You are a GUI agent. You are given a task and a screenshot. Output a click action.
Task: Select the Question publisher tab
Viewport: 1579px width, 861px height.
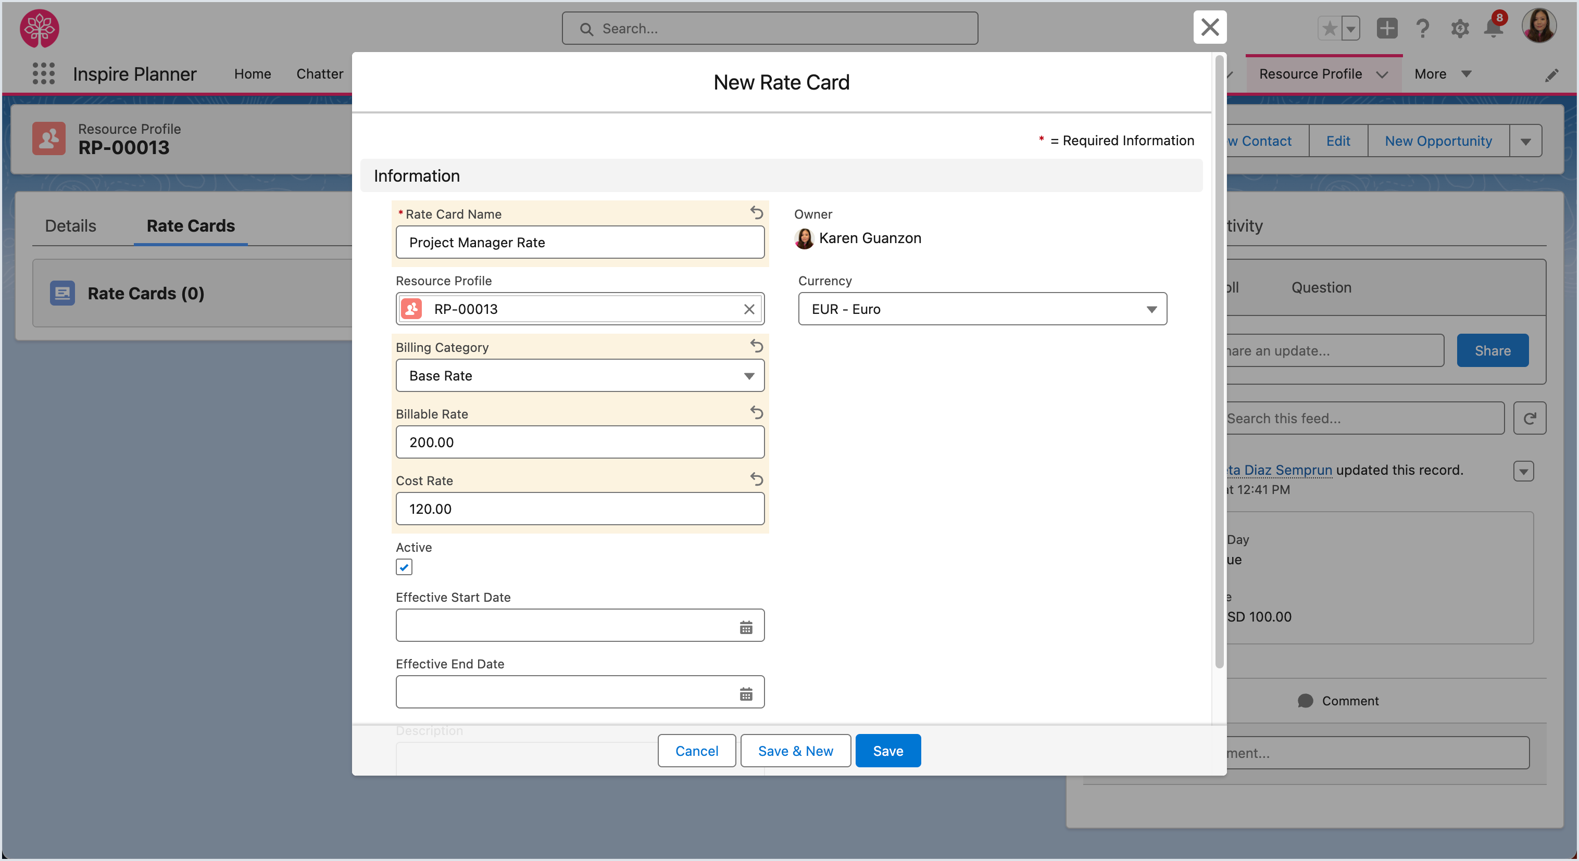[1321, 287]
